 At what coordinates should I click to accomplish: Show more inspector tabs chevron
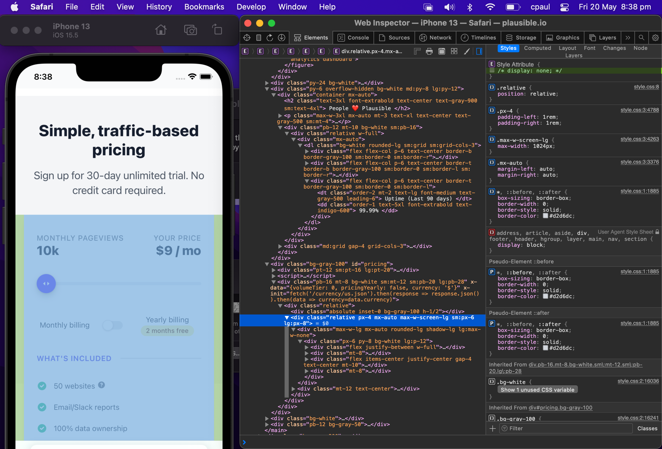628,38
